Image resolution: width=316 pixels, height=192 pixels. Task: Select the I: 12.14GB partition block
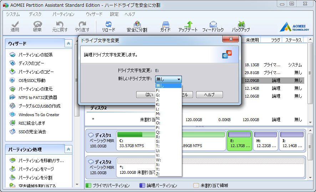[x=292, y=141]
